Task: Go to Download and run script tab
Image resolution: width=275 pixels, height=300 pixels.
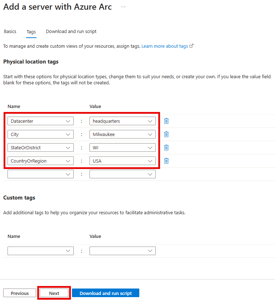Action: coord(71,32)
